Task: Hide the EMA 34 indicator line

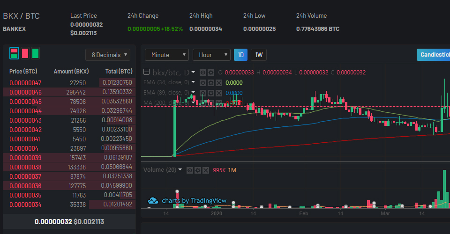Action: (x=202, y=83)
